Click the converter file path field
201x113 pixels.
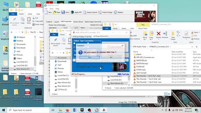coord(100,60)
